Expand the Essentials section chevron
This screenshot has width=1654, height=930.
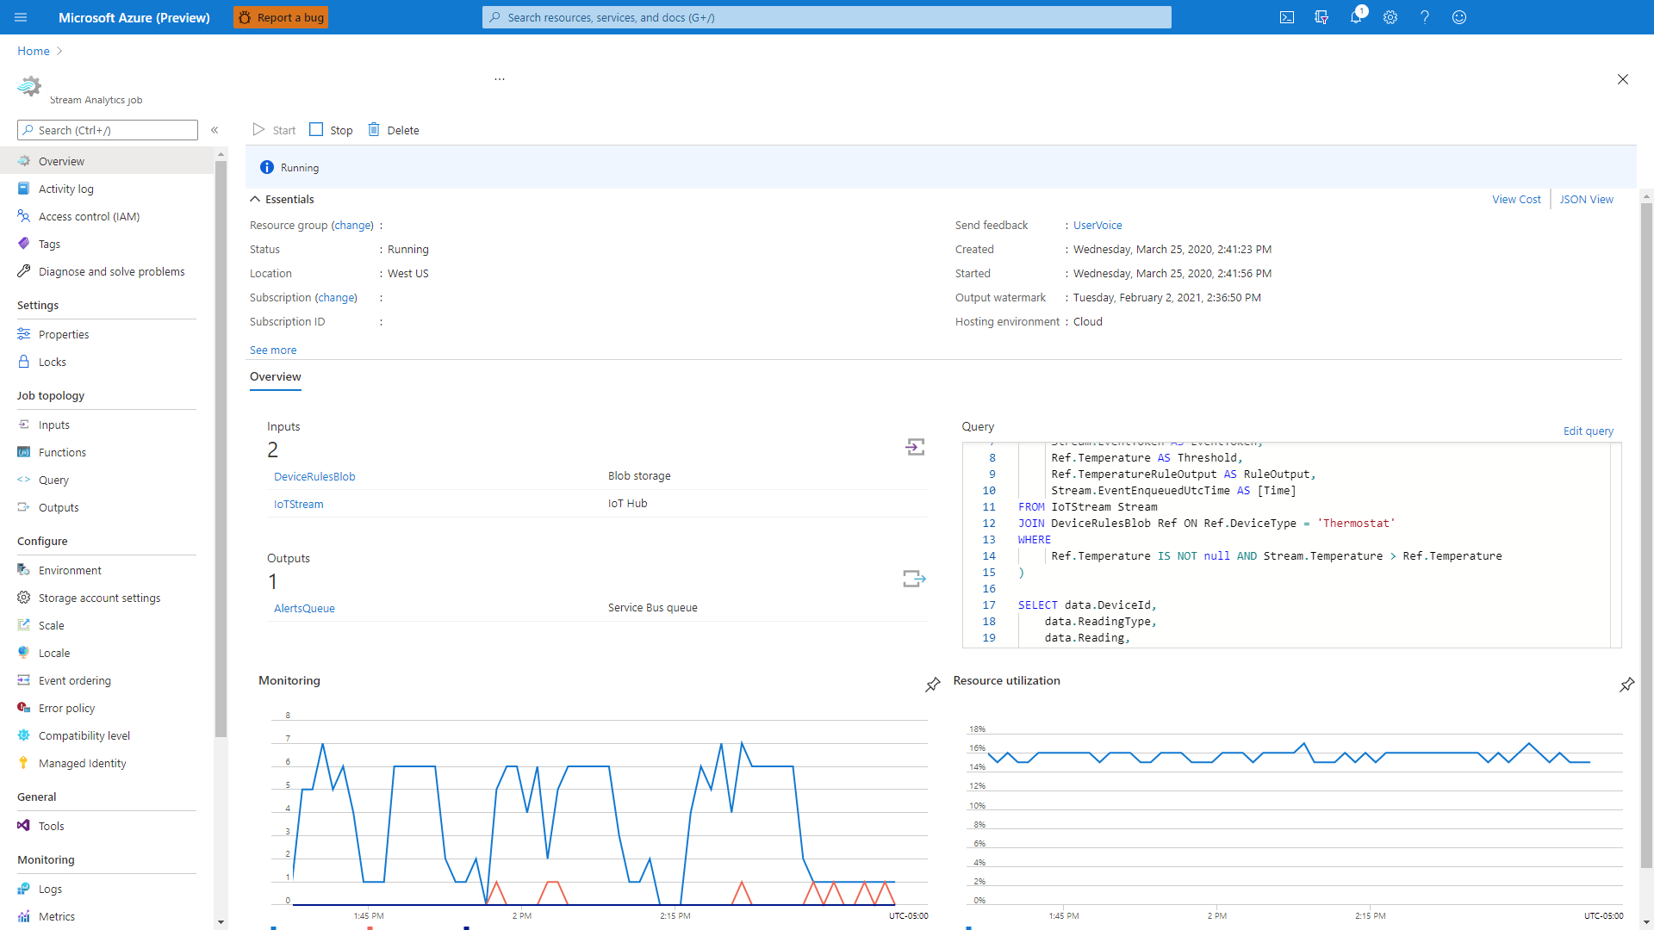tap(254, 199)
